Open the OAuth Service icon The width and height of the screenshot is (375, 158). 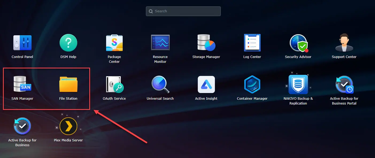[x=114, y=84]
